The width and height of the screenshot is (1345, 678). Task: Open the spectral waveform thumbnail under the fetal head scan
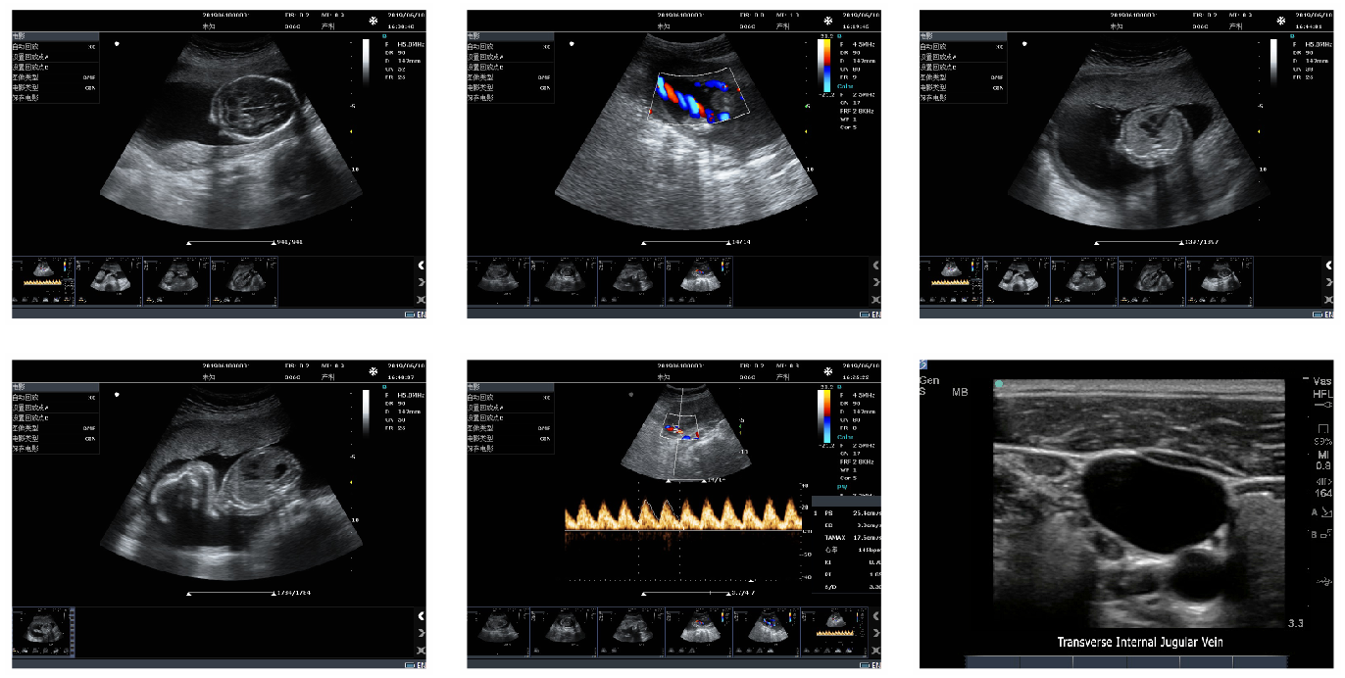click(43, 277)
